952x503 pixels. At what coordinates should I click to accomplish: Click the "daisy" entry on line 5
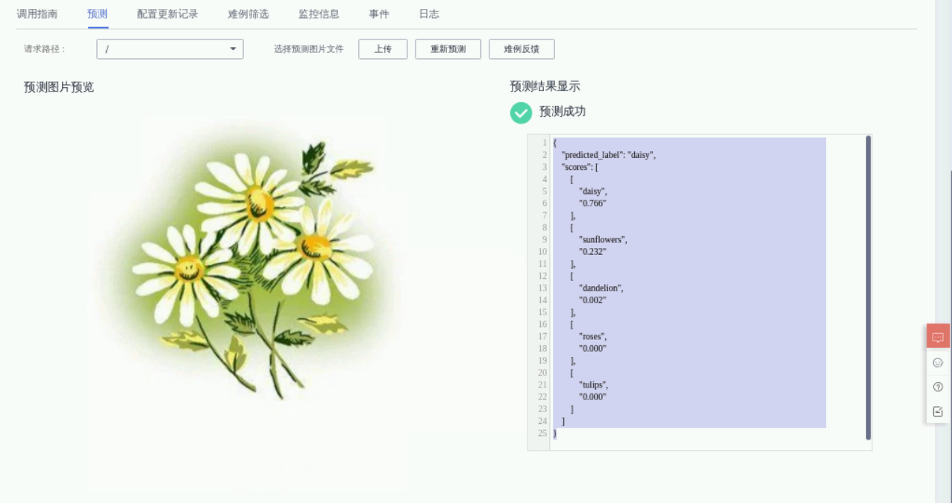pyautogui.click(x=593, y=192)
